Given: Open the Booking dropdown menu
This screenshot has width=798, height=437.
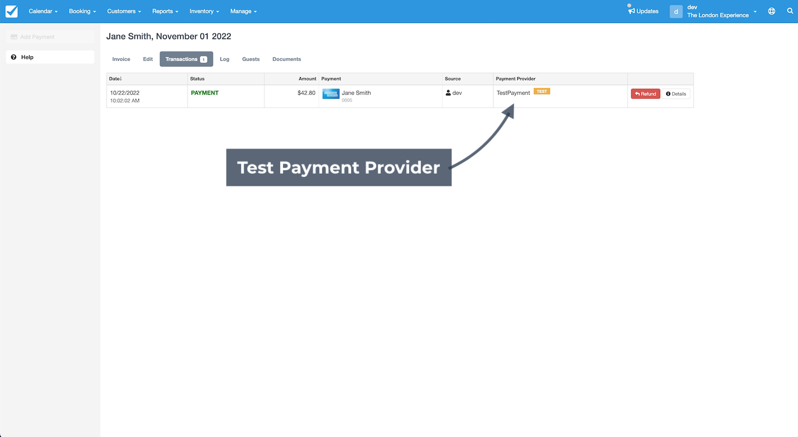Looking at the screenshot, I should pos(83,11).
